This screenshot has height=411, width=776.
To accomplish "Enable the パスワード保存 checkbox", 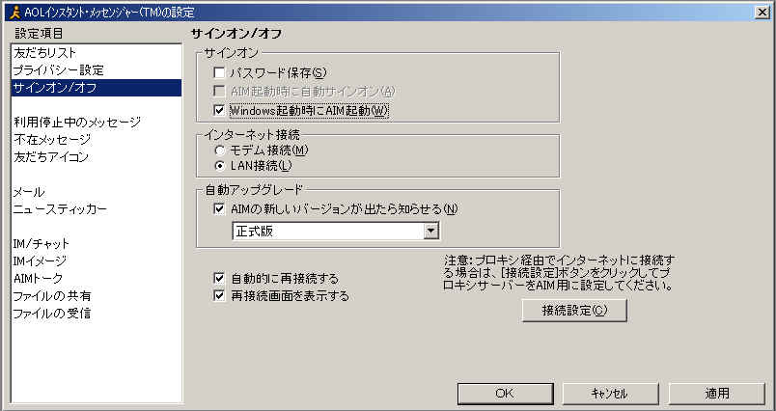I will 219,72.
